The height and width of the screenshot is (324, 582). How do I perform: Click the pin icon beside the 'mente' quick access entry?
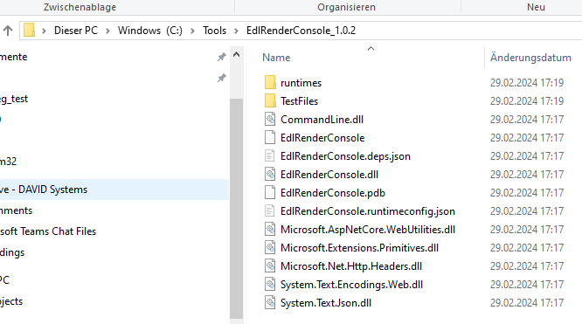(222, 57)
